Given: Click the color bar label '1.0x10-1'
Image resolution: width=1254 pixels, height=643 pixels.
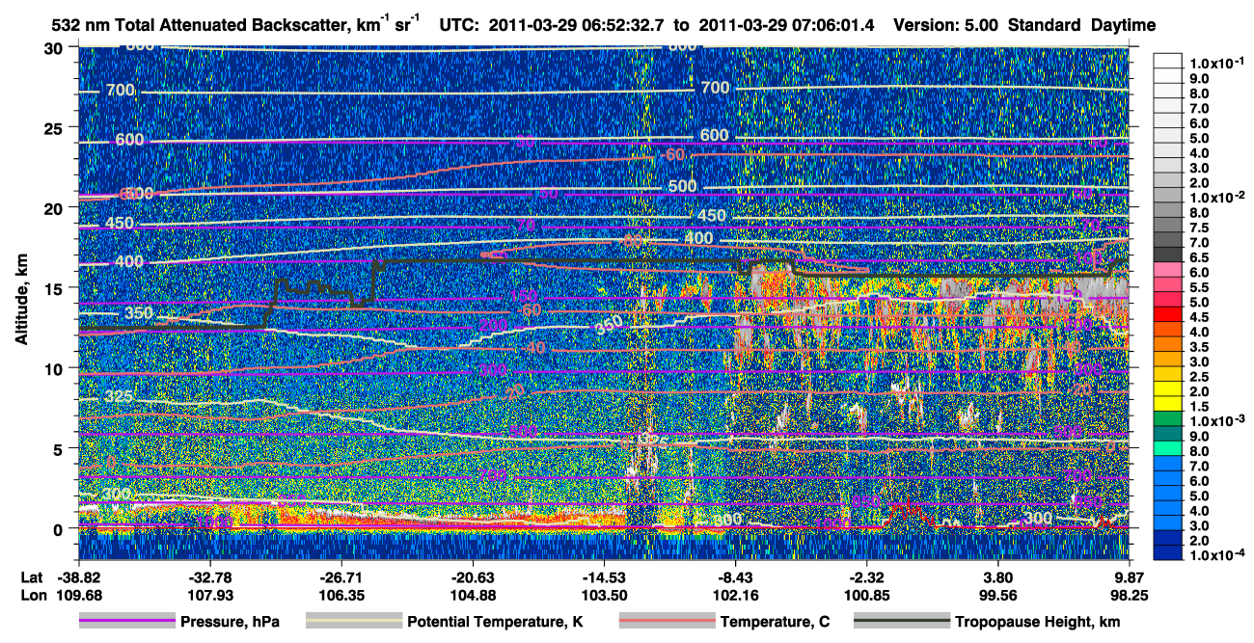Looking at the screenshot, I should (x=1216, y=63).
